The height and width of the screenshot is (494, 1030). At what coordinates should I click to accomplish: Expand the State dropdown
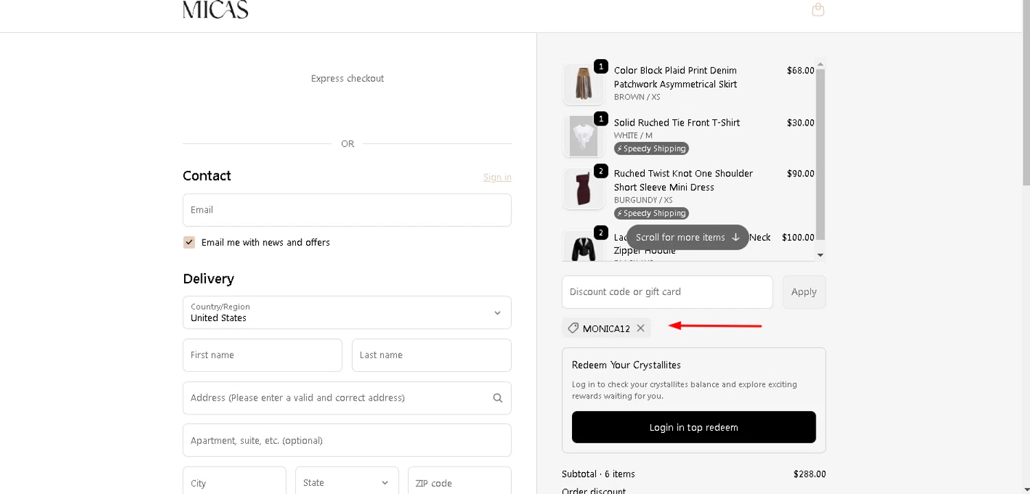pyautogui.click(x=347, y=482)
